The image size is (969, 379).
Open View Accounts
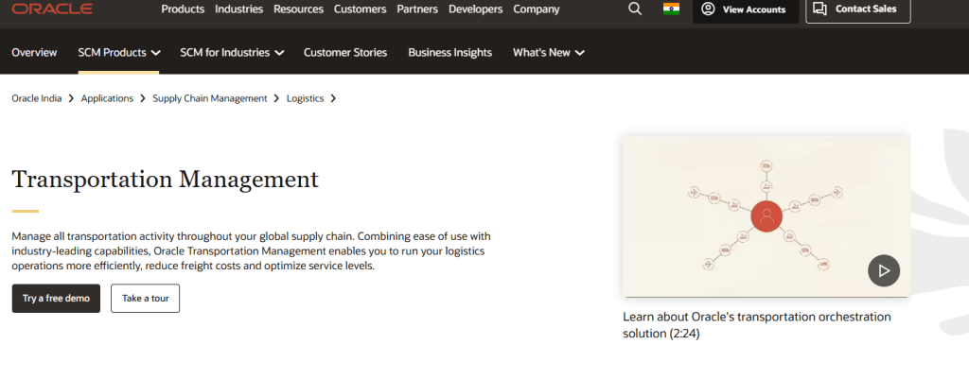point(746,9)
